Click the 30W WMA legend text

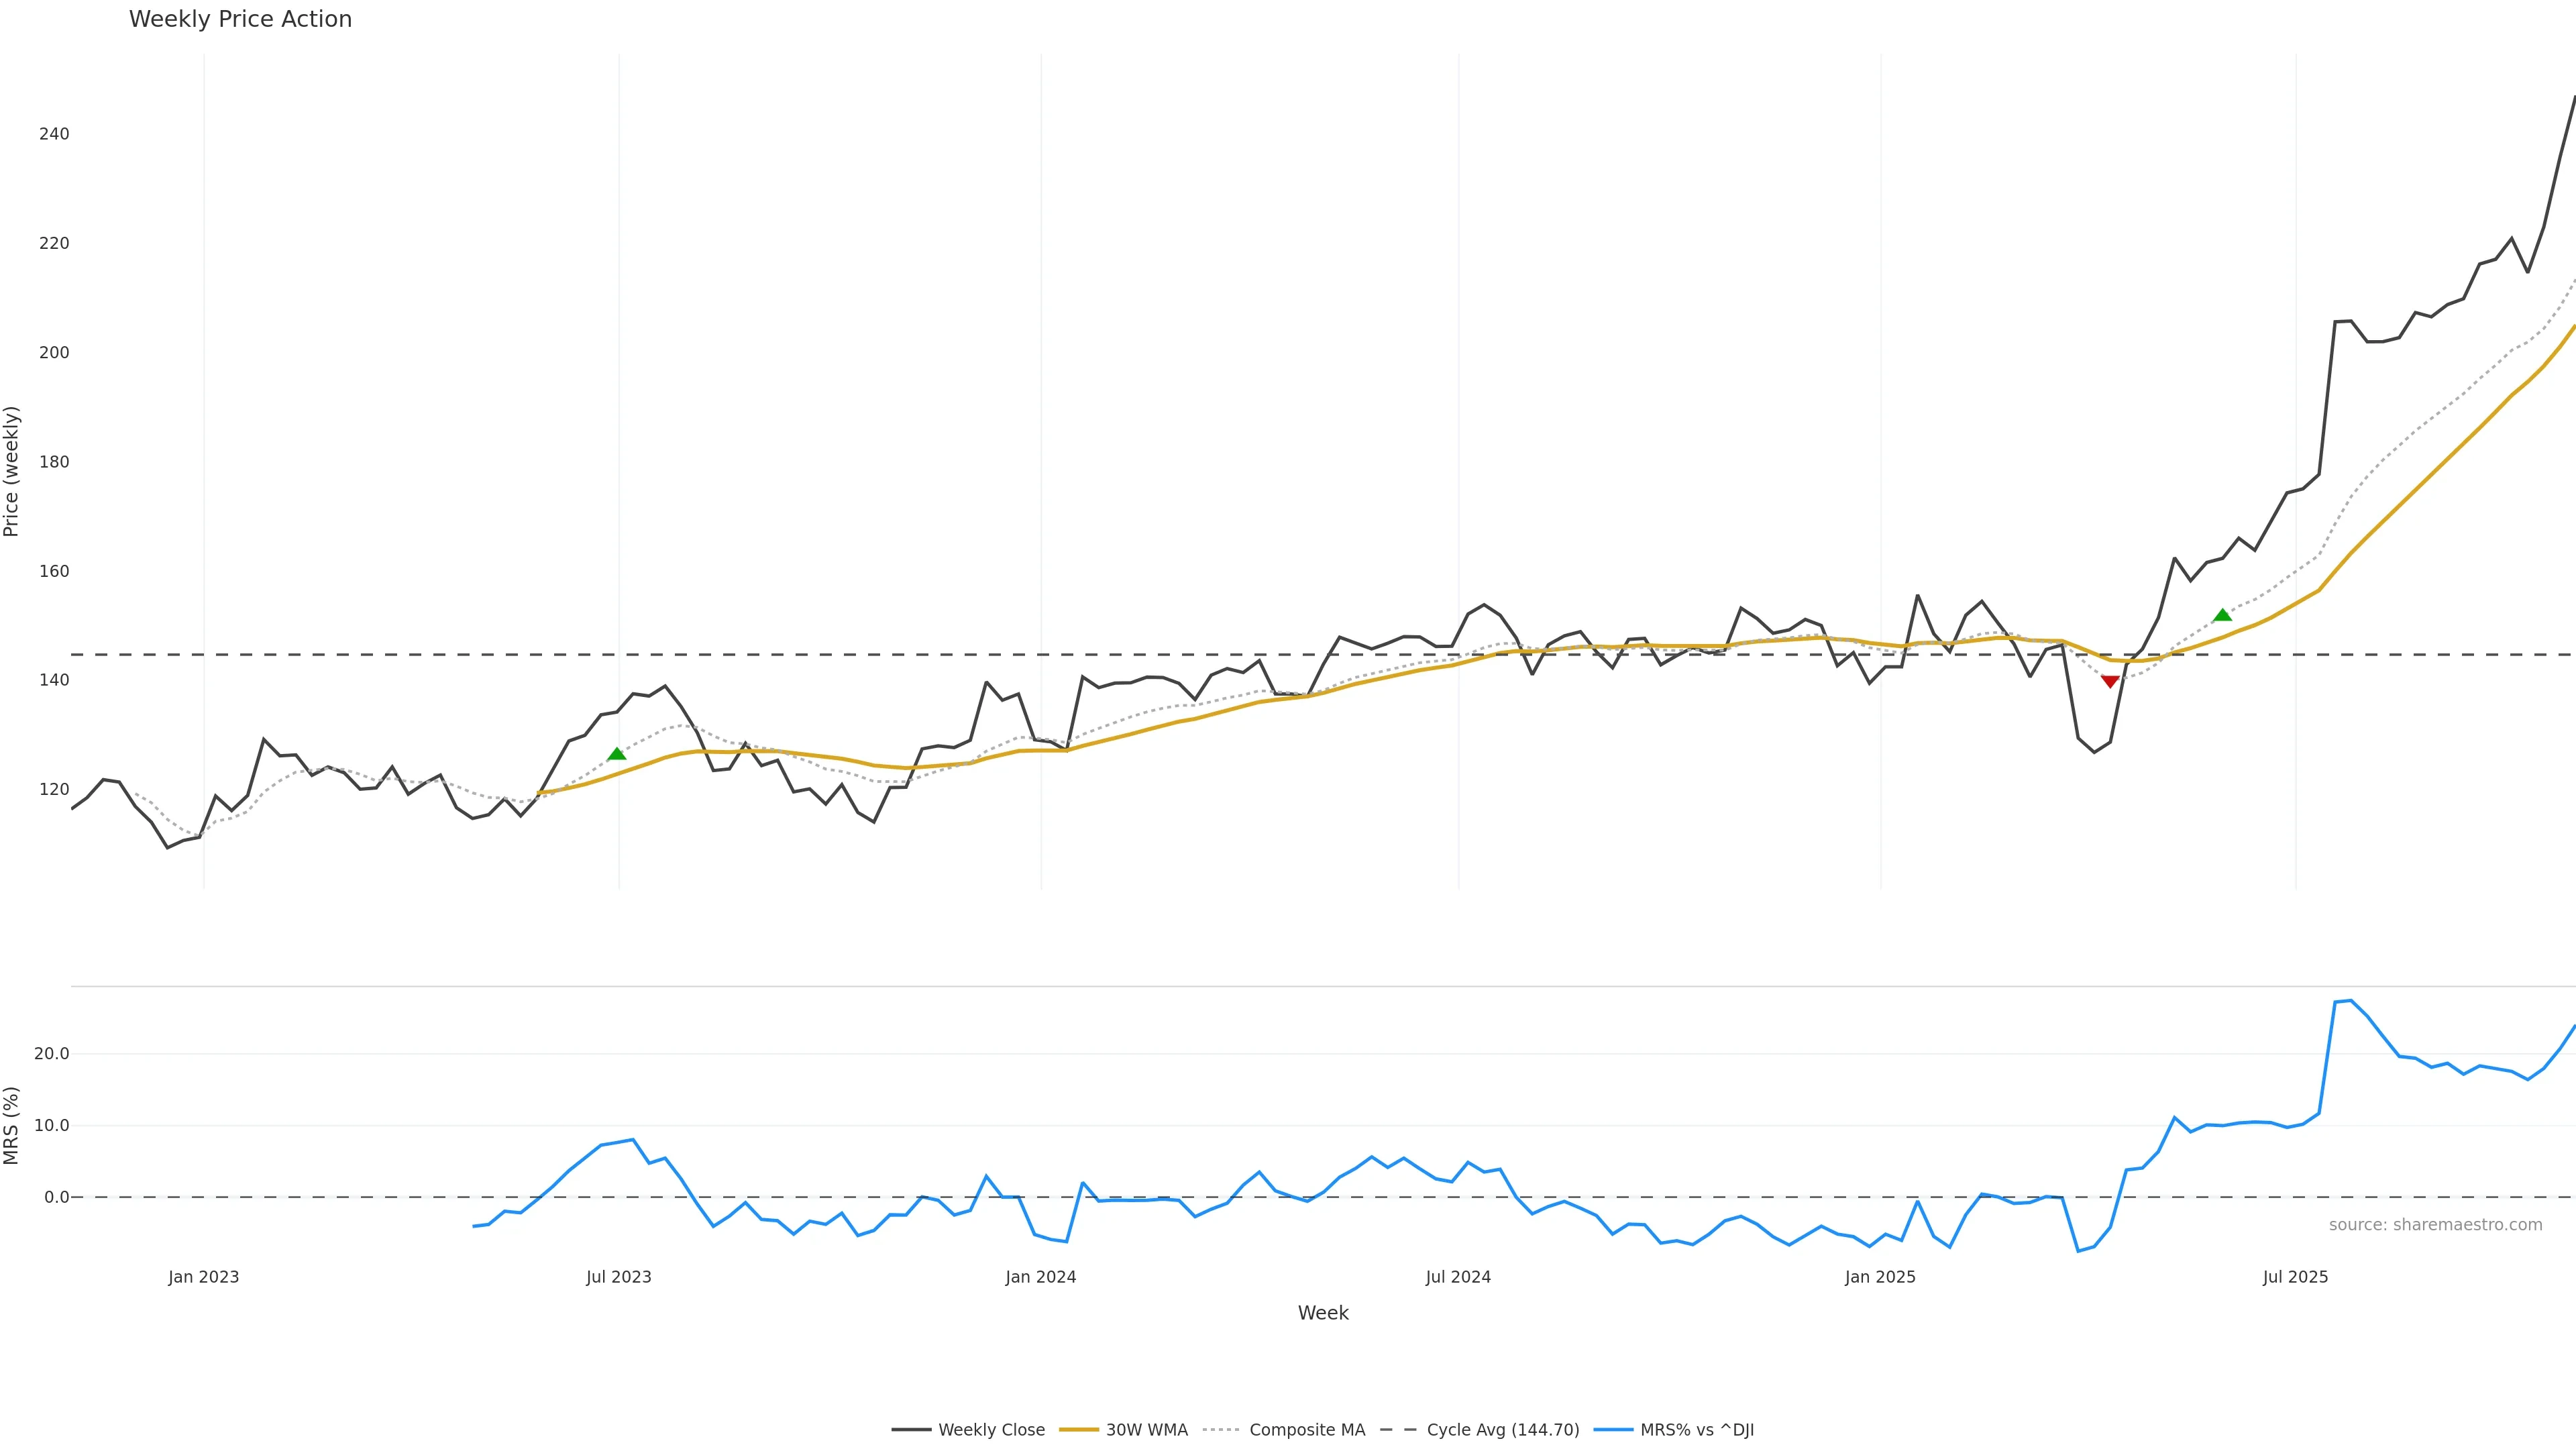tap(1147, 1430)
